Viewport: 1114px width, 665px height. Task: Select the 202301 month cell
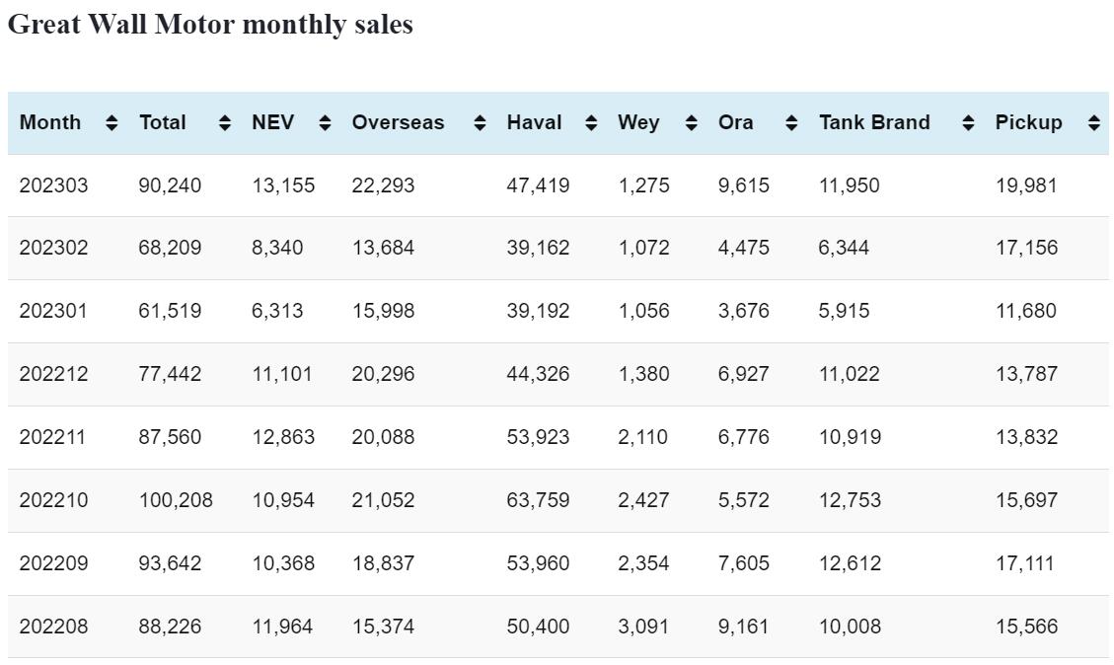pos(53,311)
